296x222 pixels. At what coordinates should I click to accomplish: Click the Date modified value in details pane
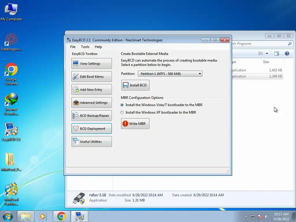tap(147, 195)
